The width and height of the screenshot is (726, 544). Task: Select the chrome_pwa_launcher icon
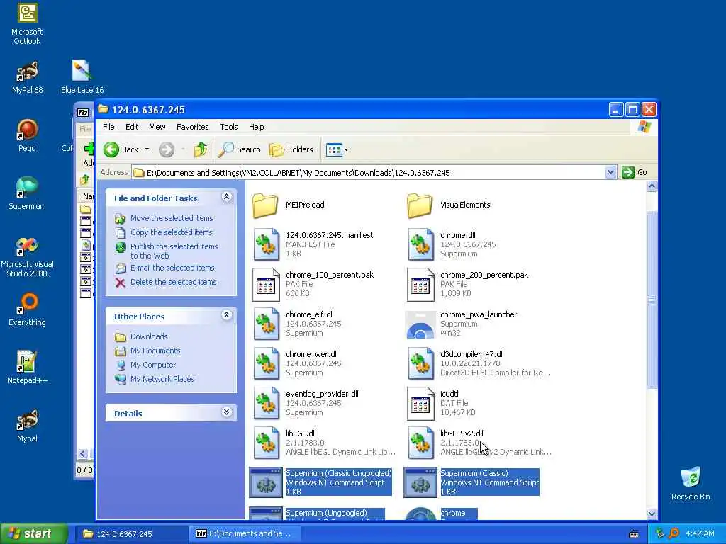tap(420, 324)
